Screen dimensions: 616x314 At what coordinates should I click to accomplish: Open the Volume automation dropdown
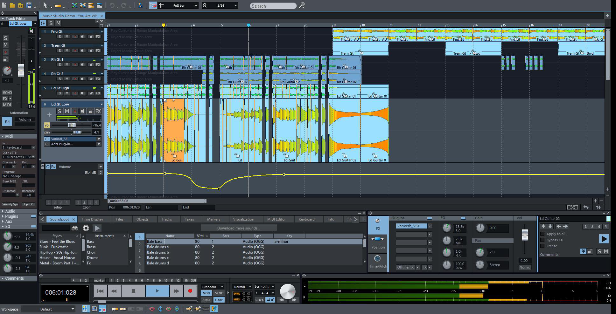tap(101, 167)
